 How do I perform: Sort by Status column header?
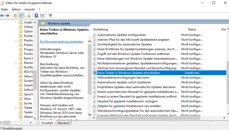(x=192, y=29)
